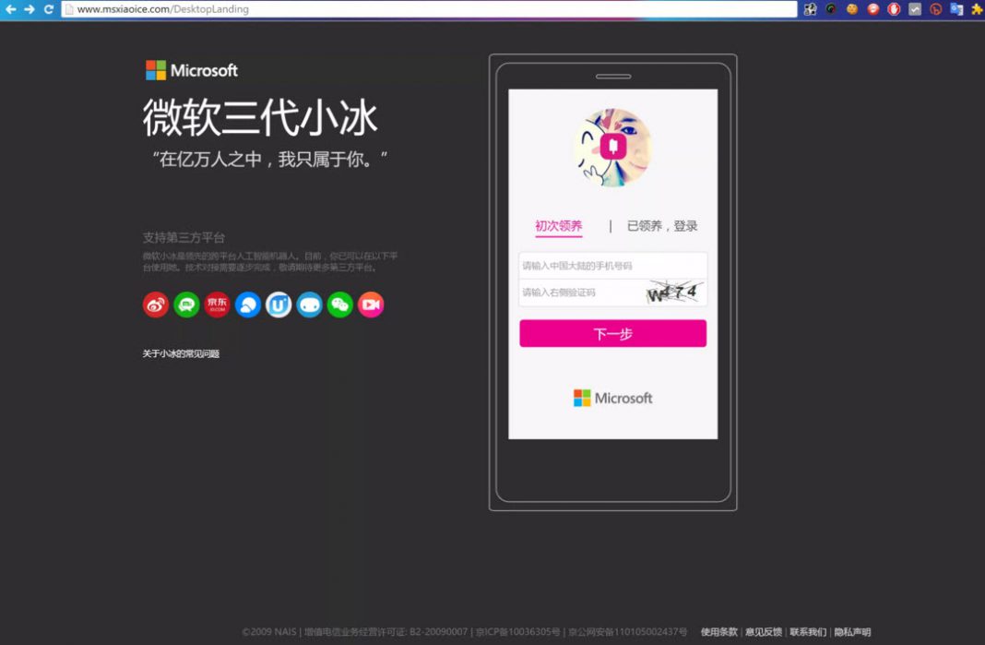Click the gray checkmark extension icon

(x=915, y=9)
